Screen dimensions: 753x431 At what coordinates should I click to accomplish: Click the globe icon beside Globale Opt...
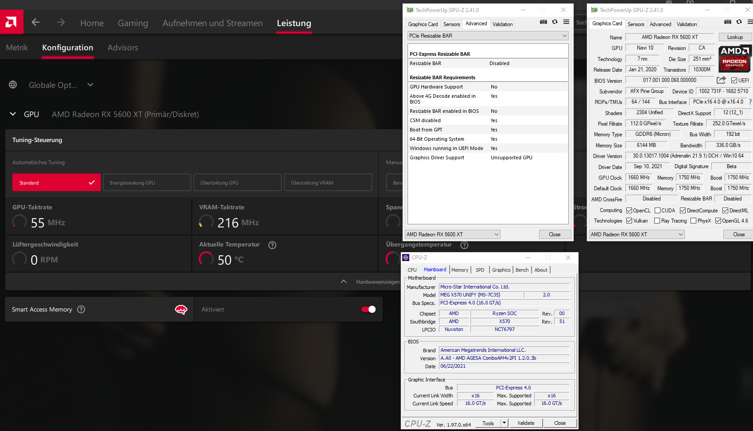tap(13, 85)
